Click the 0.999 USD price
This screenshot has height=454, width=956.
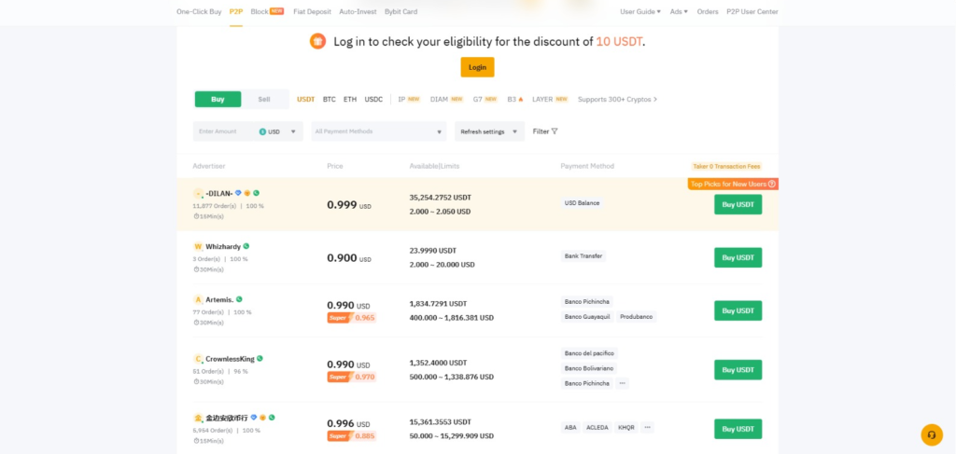[x=349, y=205]
